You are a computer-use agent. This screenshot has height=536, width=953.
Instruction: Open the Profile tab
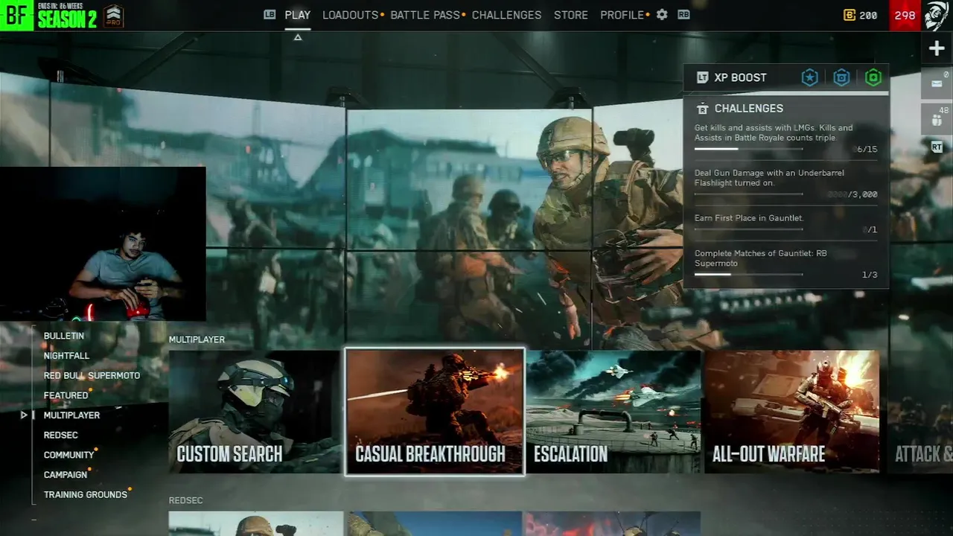coord(622,15)
